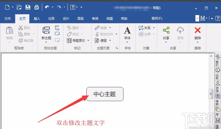Click the Redo arrow icon
The width and height of the screenshot is (221, 129).
(x=59, y=7)
